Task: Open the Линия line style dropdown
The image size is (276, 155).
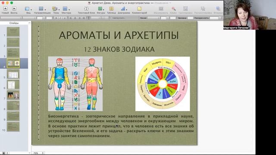Action: pos(154,18)
